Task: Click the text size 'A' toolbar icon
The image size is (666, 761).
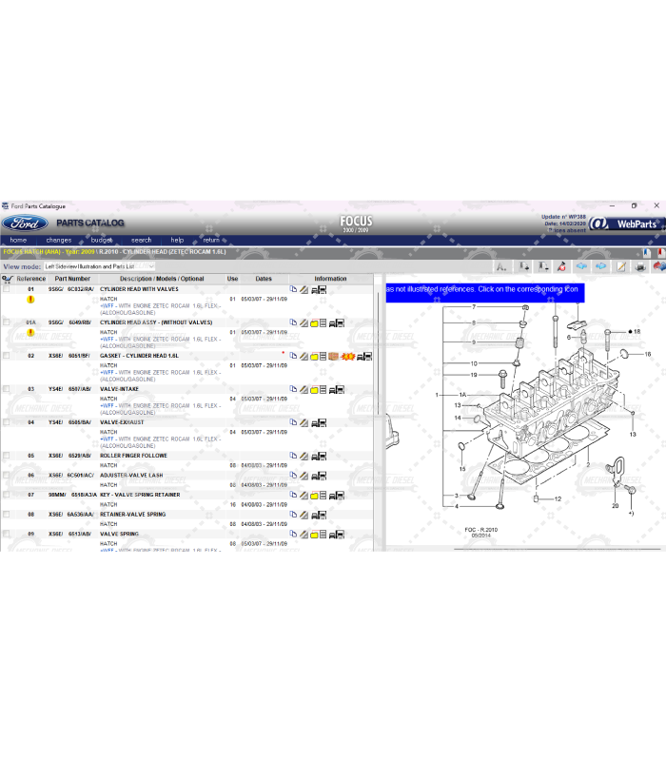Action: [499, 267]
